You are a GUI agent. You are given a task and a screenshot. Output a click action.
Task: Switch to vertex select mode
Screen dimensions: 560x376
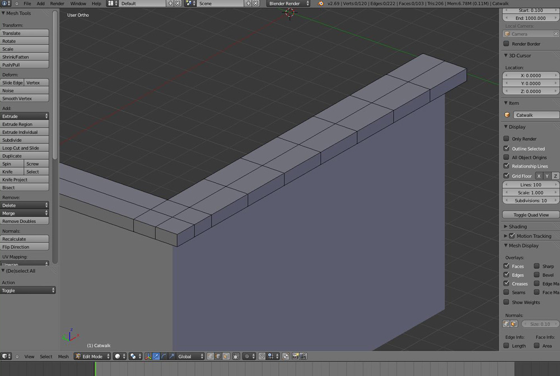pos(211,356)
